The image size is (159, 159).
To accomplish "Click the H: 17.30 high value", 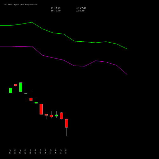I will click(81, 8).
